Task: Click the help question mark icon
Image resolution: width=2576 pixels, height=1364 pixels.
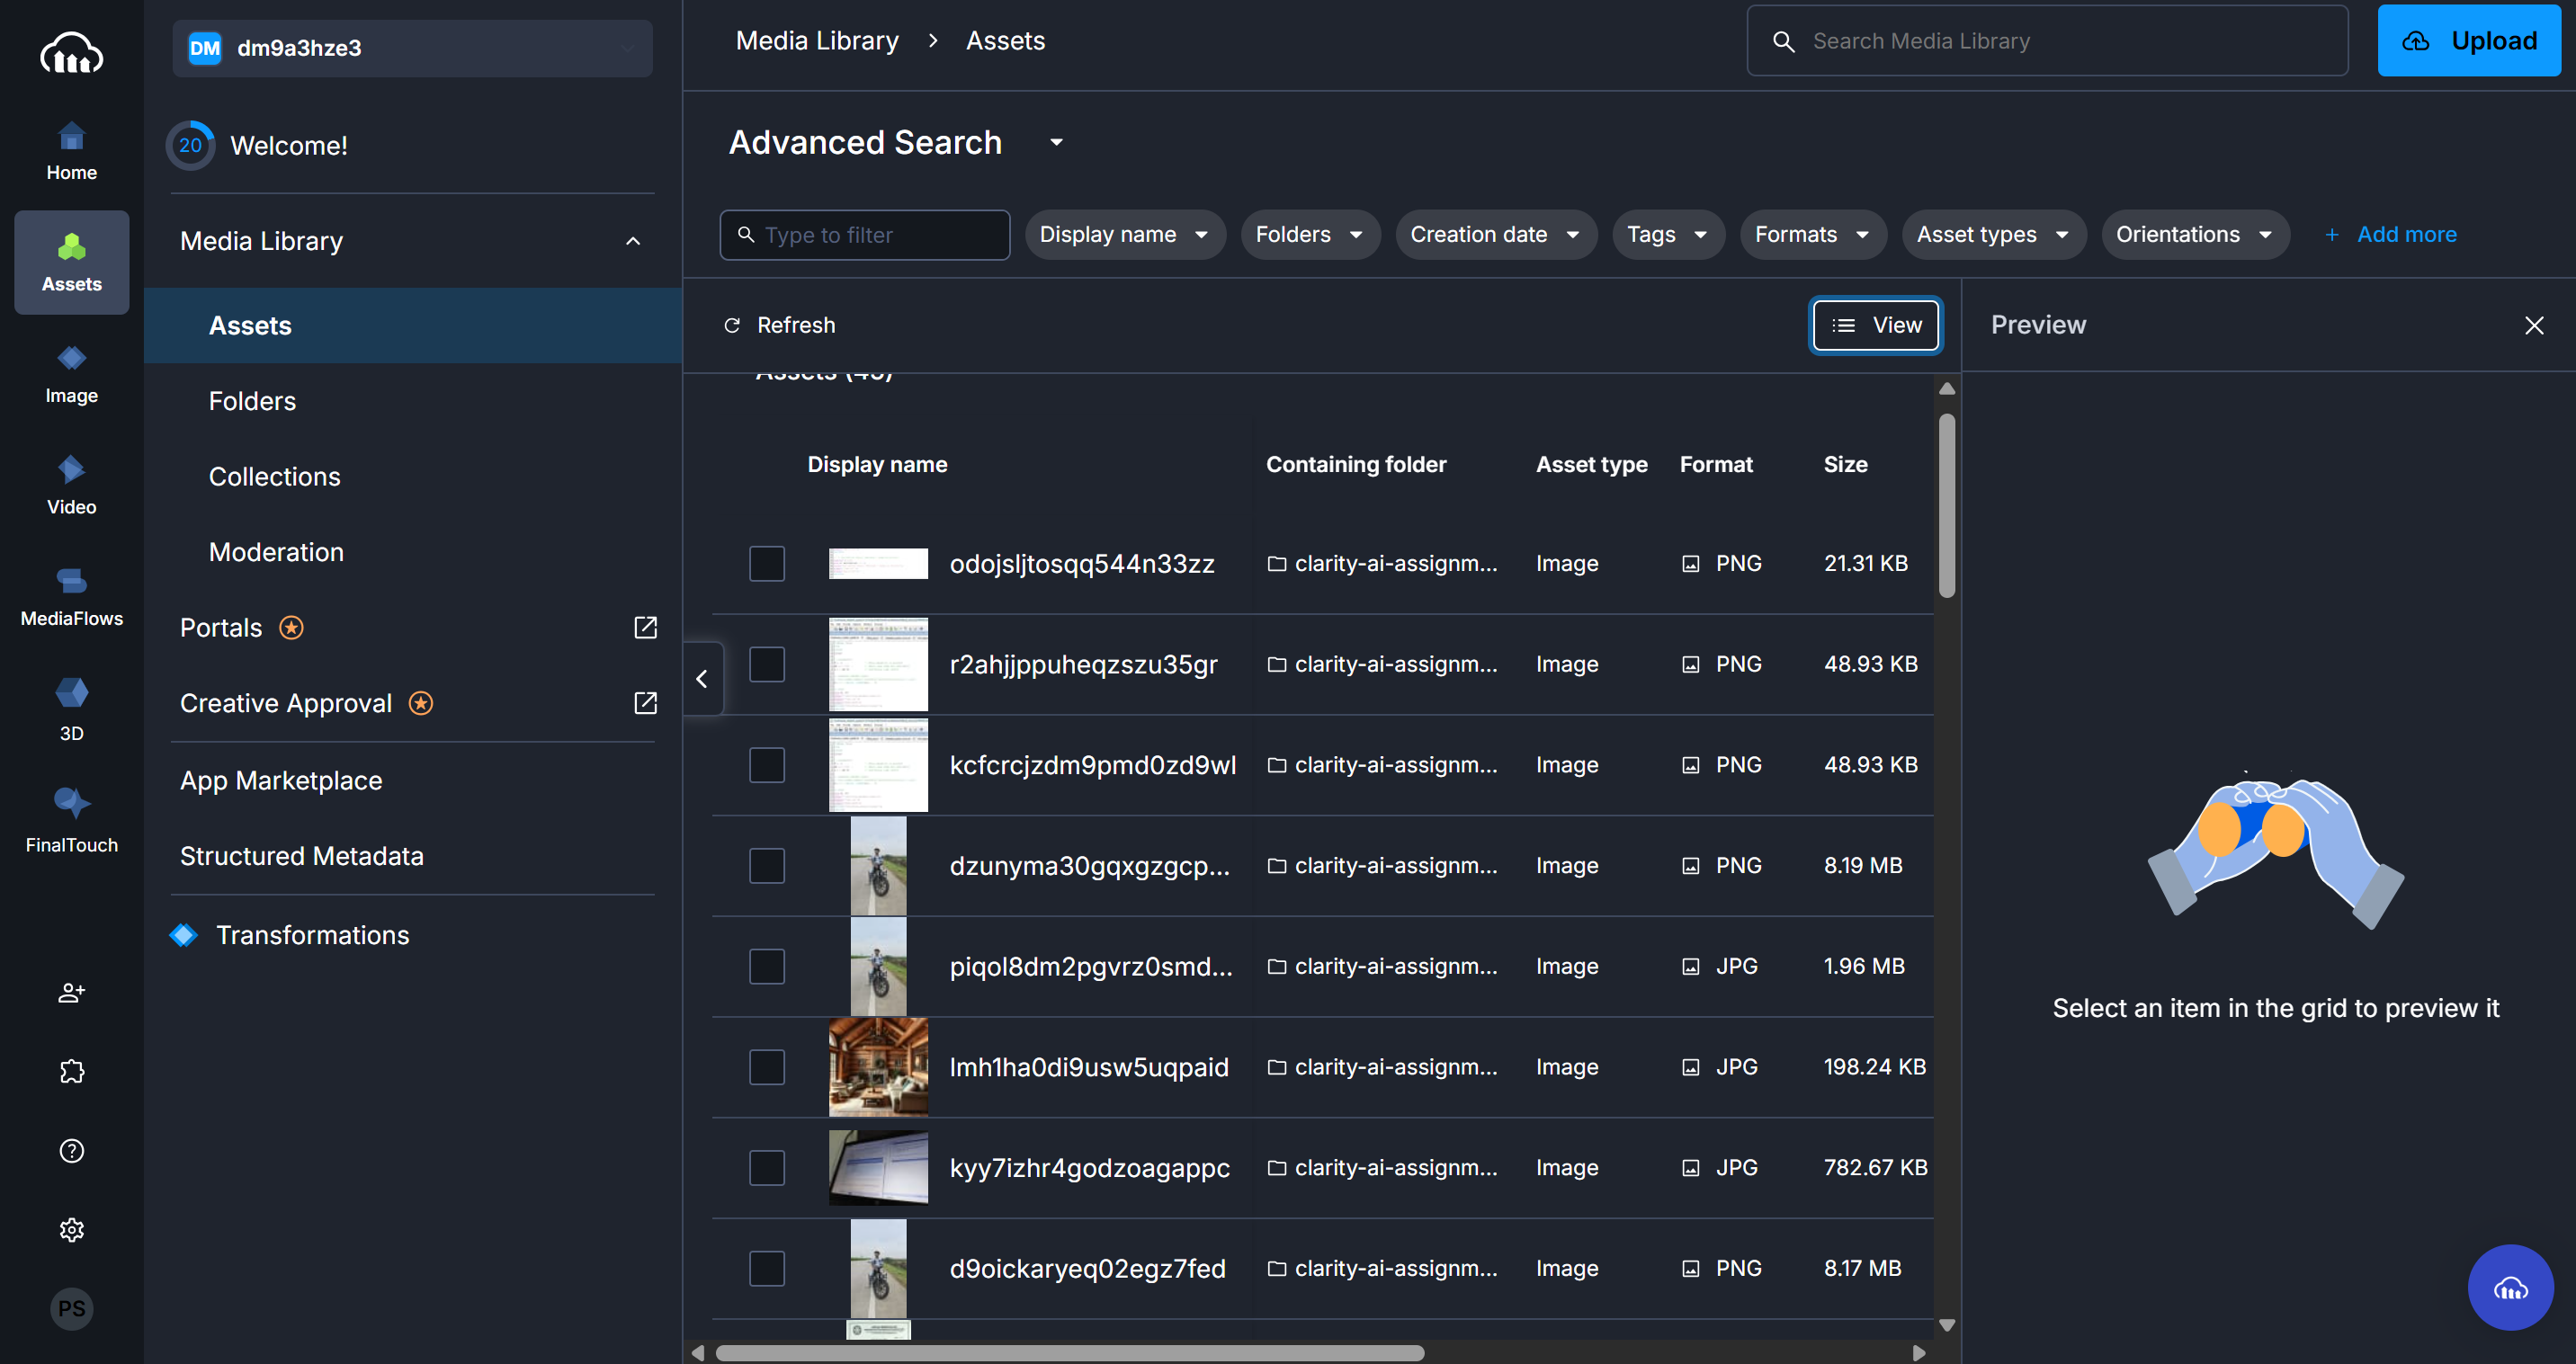Action: pos(71,1151)
